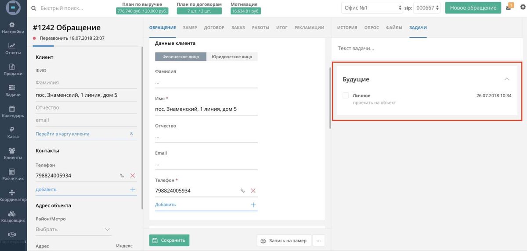The width and height of the screenshot is (527, 251).
Task: Click the Мотивация 16,634.81 руб. badge
Action: 245,11
